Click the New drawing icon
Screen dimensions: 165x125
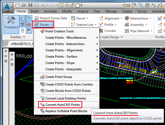[17, 5]
